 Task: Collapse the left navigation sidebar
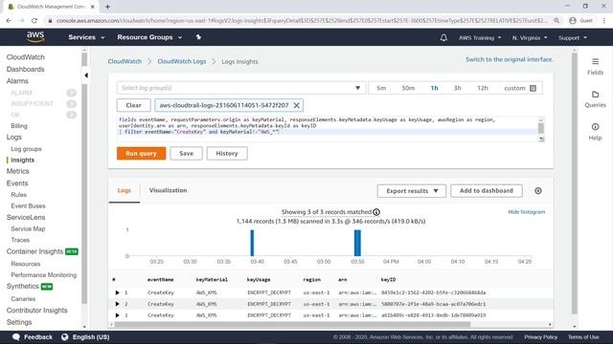(86, 75)
